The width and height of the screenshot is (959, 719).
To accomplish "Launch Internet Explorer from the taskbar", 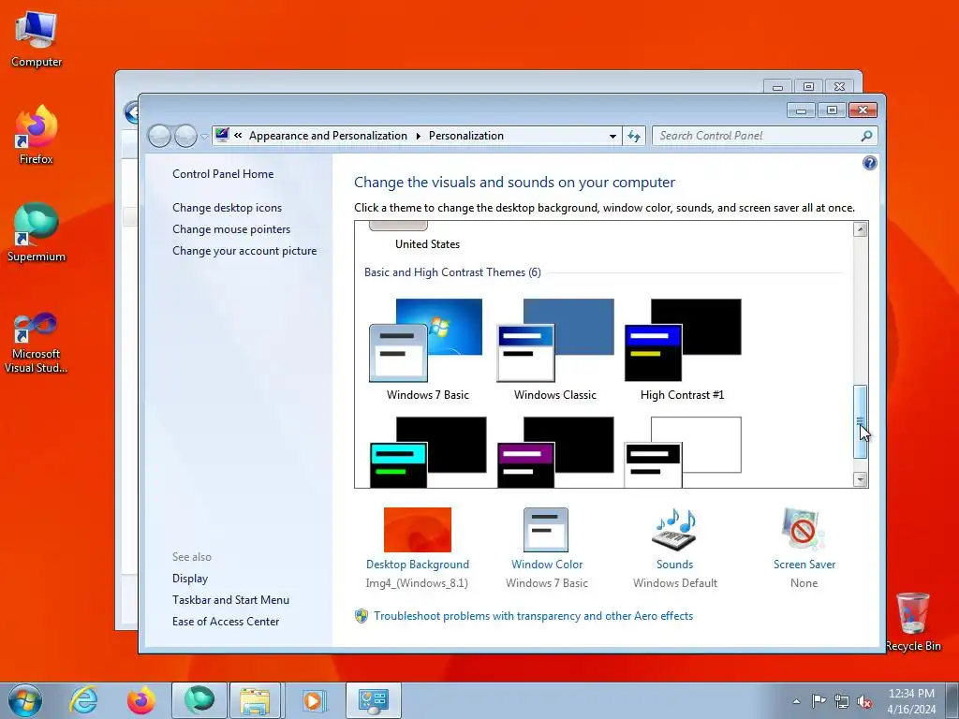I will tap(83, 700).
